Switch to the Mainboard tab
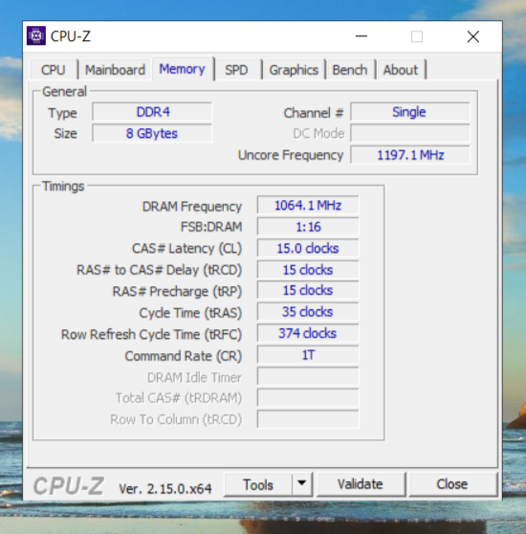 coord(115,70)
